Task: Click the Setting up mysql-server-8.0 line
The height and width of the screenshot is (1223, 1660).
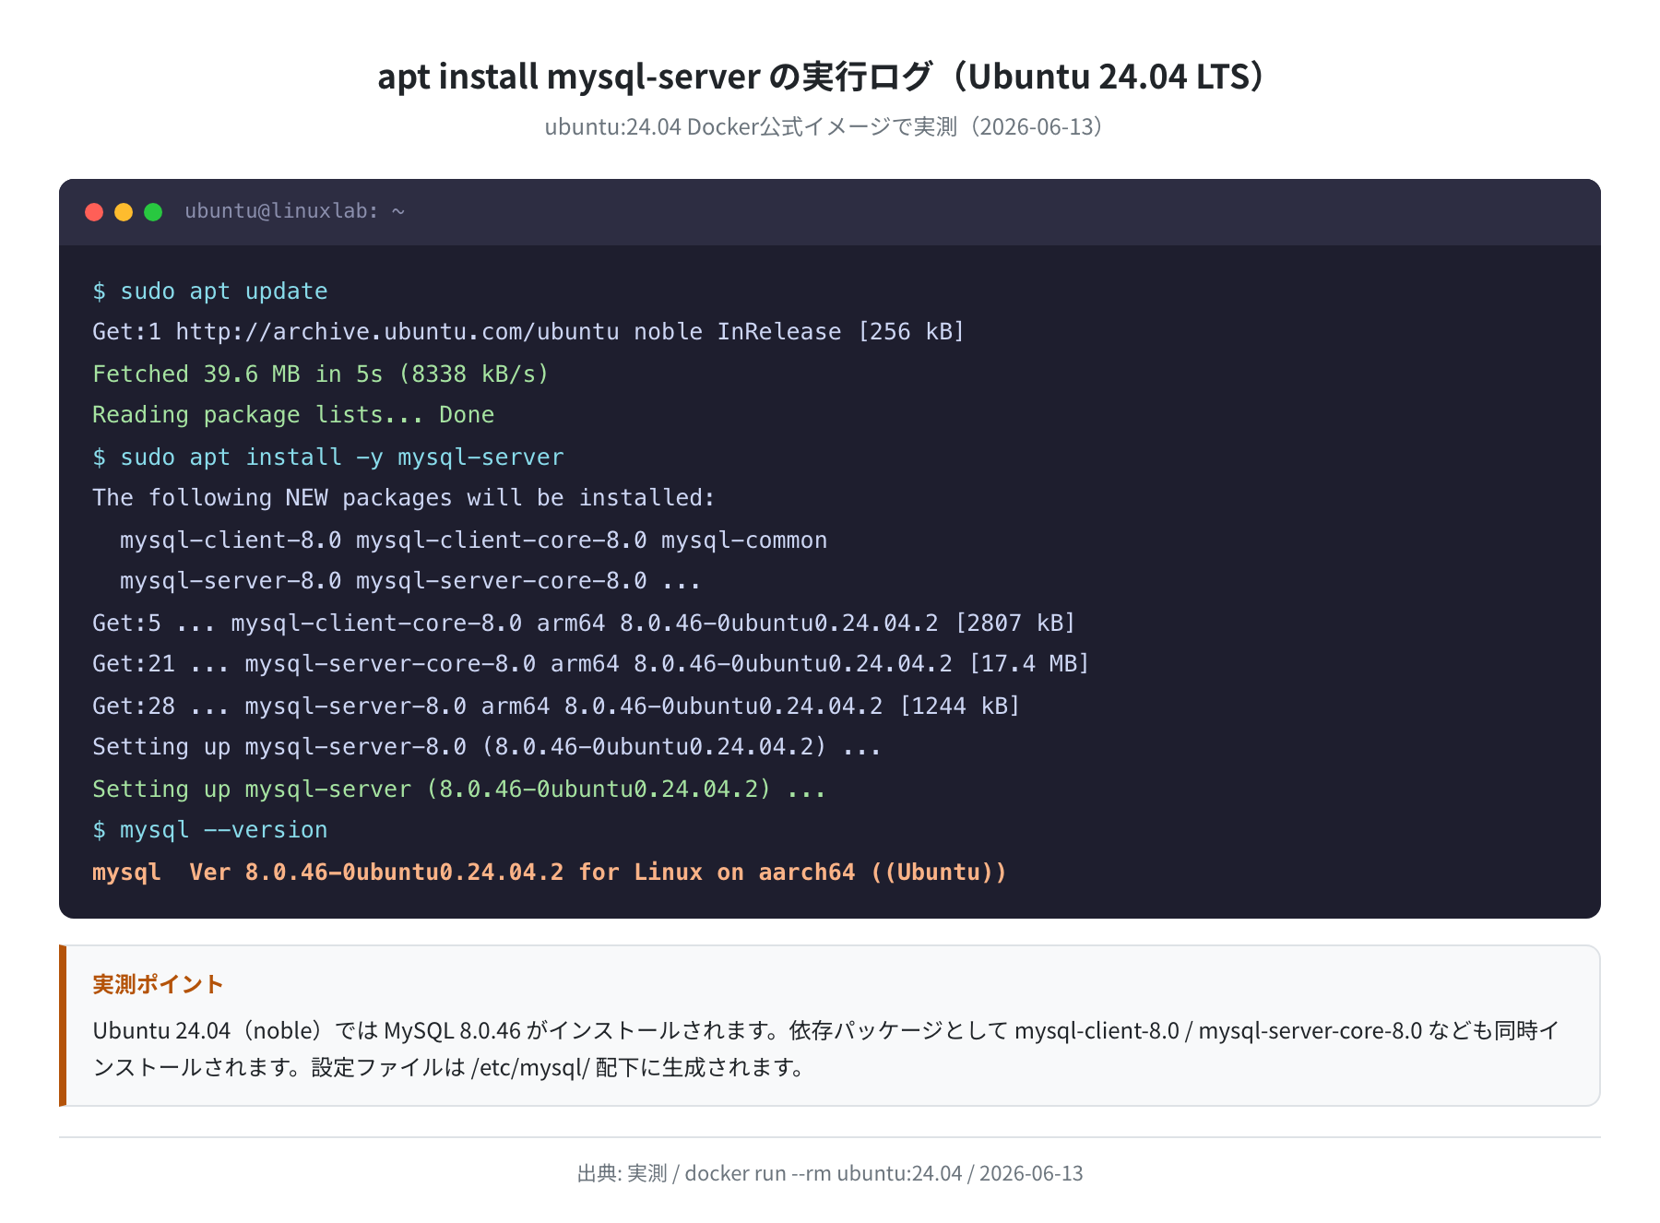Action: [487, 747]
